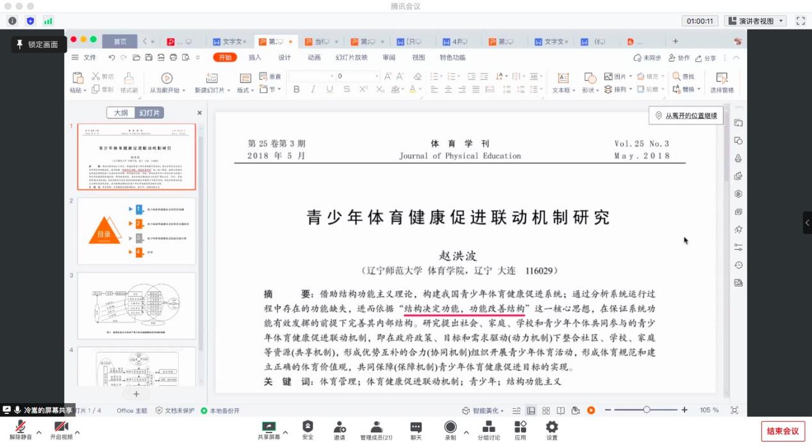Open 管理成员(21) member list
Viewport: 812px width, 446px height.
(x=376, y=427)
